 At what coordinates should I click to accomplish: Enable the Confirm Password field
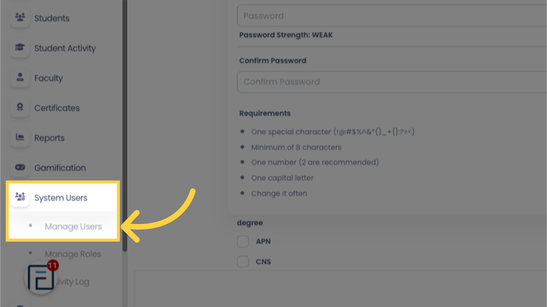(x=392, y=82)
